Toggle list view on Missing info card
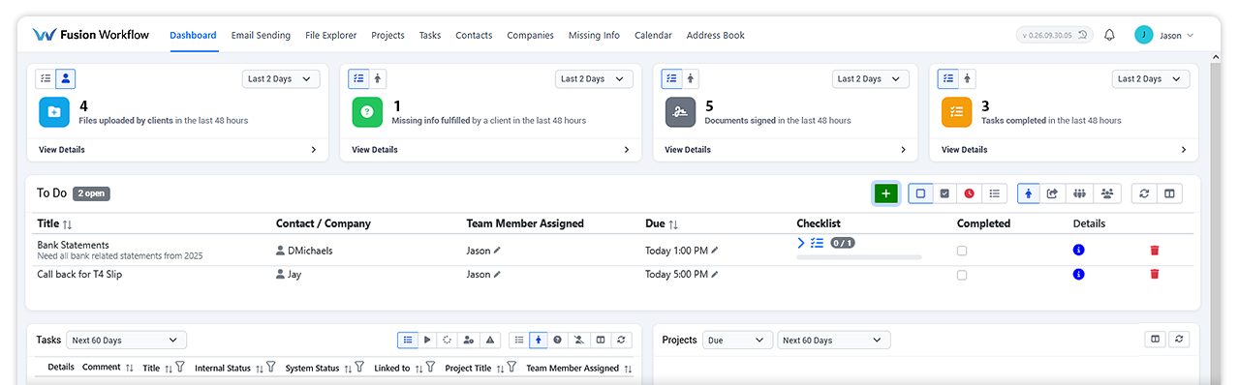The image size is (1239, 385). point(358,79)
